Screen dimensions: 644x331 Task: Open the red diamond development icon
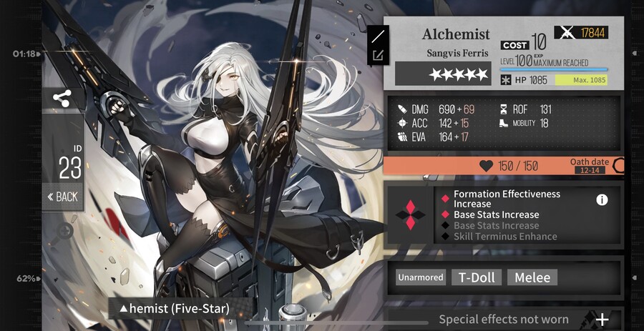[x=410, y=215]
